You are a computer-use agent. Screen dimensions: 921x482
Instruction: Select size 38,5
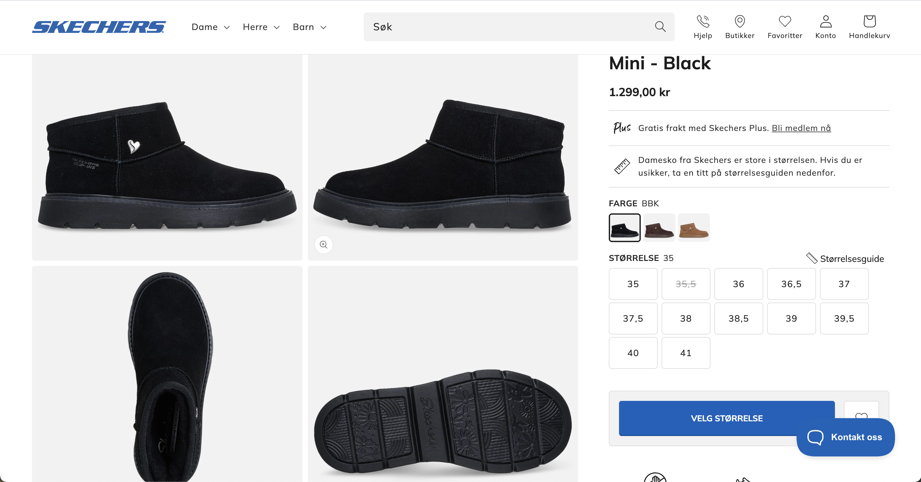coord(738,318)
